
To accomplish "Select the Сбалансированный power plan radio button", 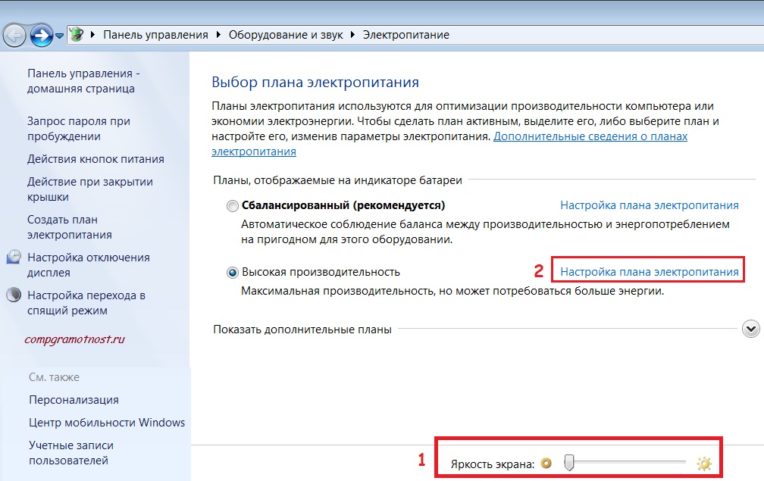I will pos(233,206).
